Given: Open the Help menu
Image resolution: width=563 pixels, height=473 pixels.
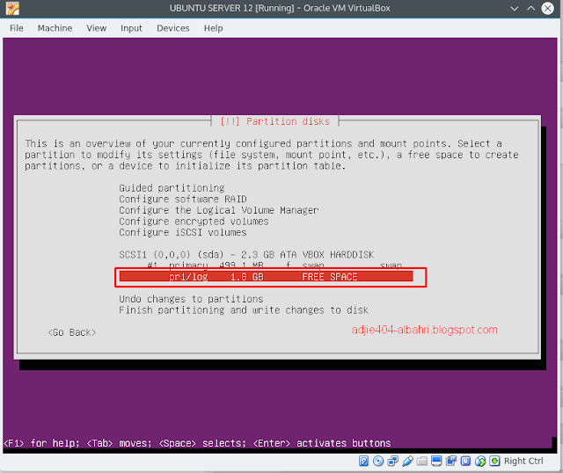Looking at the screenshot, I should click(x=213, y=28).
